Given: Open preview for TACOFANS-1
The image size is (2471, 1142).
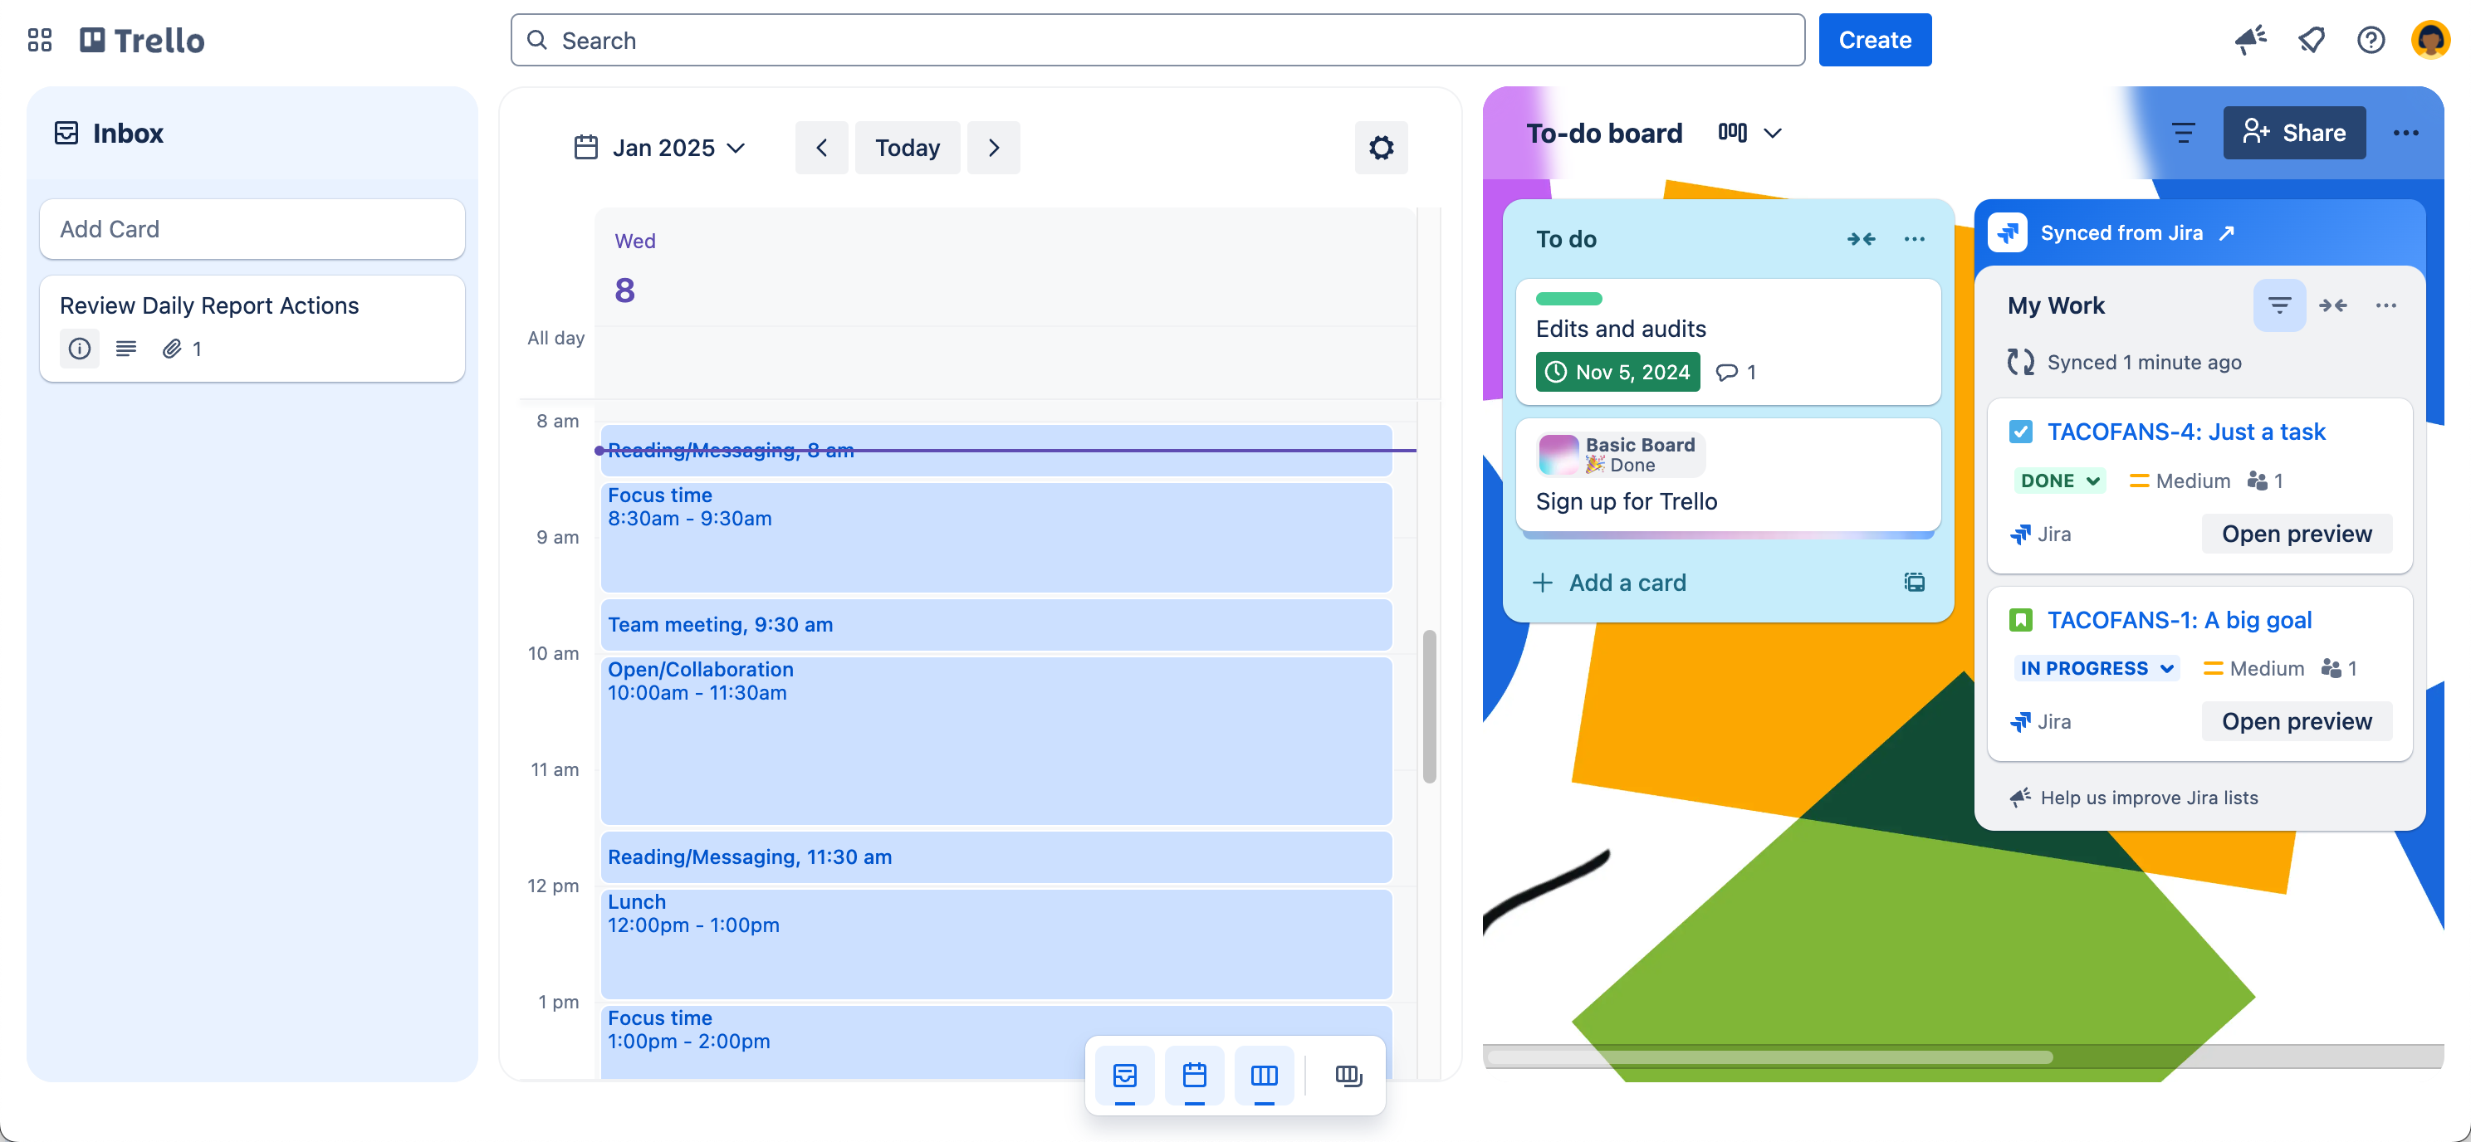Looking at the screenshot, I should [x=2297, y=722].
